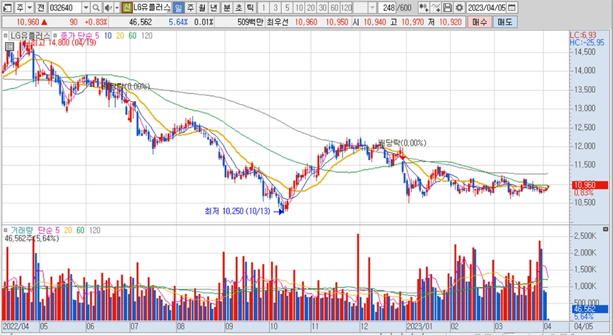The width and height of the screenshot is (613, 335).
Task: Toggle the 일 (daily) period button
Action: click(x=178, y=7)
